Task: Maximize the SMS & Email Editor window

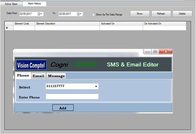Action: coord(155,51)
